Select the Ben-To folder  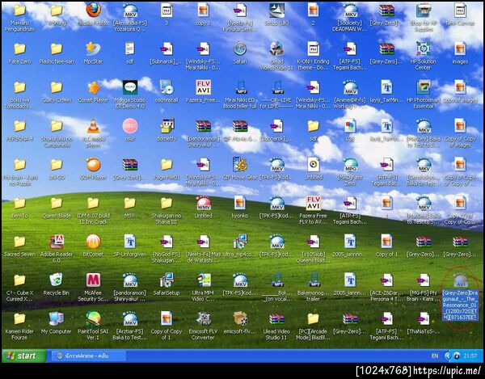click(19, 204)
